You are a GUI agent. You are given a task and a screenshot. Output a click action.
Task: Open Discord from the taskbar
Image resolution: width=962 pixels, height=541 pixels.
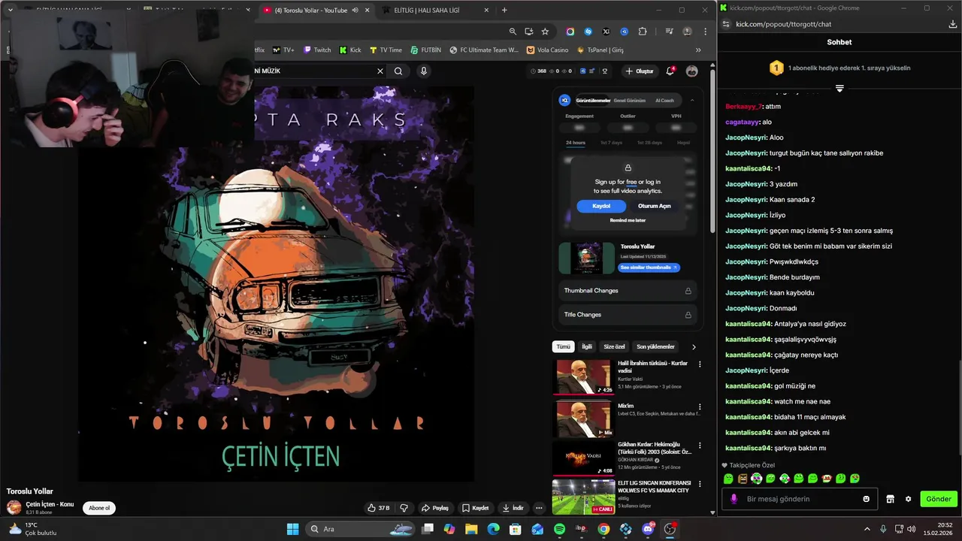648,529
